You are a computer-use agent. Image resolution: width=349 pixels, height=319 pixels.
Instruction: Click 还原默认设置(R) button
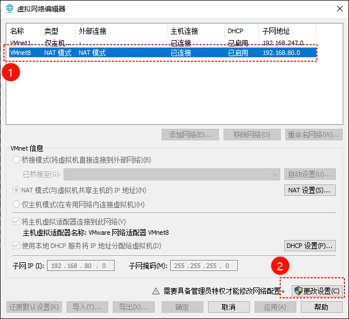34,307
